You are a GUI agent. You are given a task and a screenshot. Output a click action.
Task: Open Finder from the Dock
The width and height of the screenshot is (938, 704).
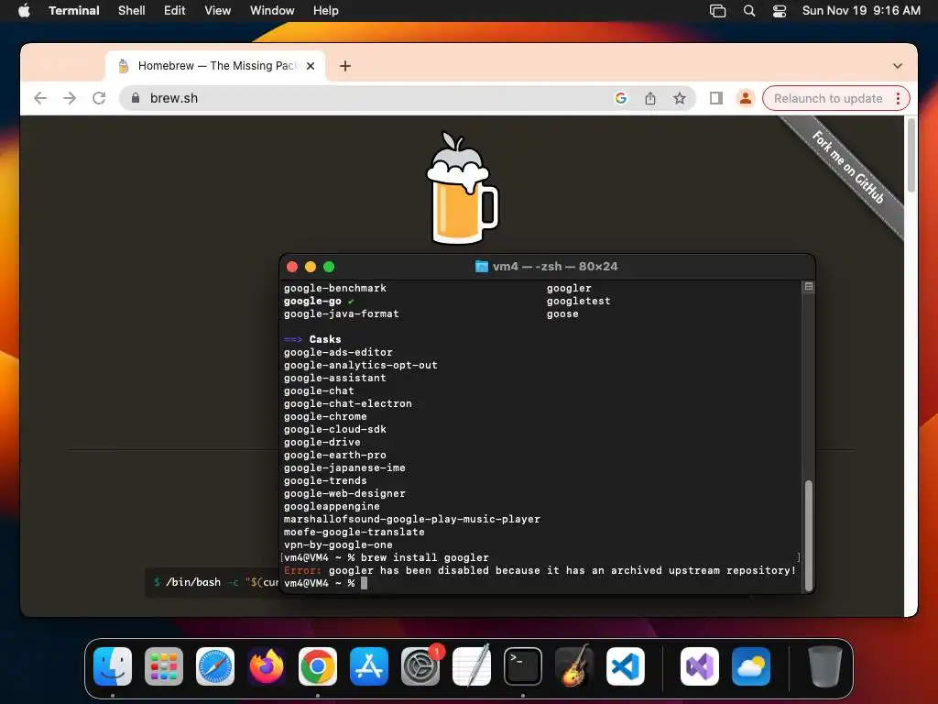[x=113, y=665]
